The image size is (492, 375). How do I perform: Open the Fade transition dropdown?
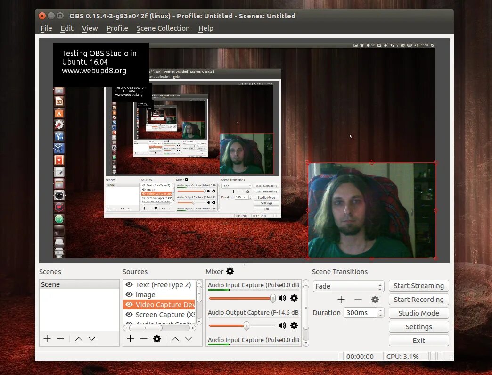(x=348, y=286)
